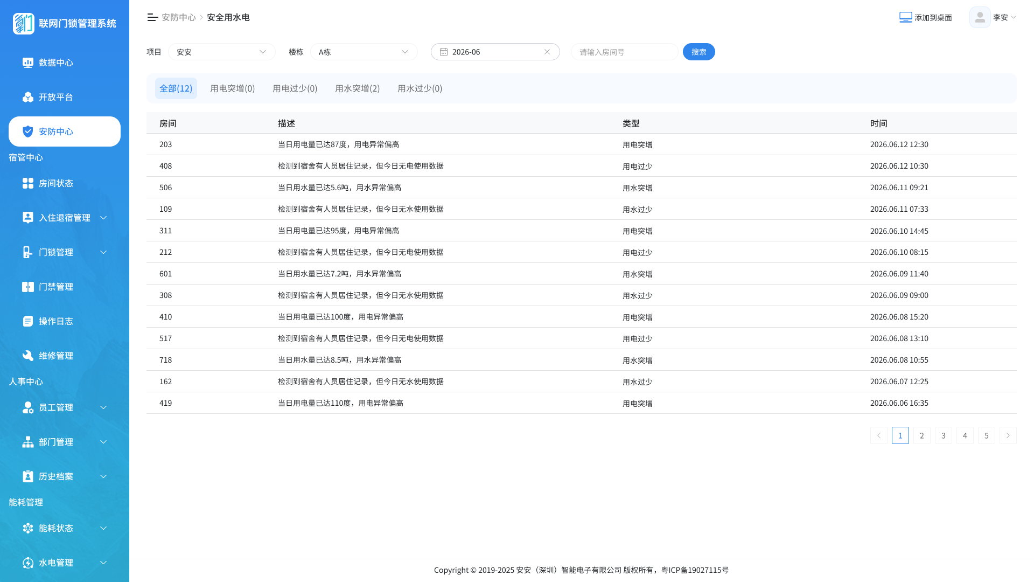Click the 门禁管理 door icon
This screenshot has height=582, width=1034.
pyautogui.click(x=28, y=287)
